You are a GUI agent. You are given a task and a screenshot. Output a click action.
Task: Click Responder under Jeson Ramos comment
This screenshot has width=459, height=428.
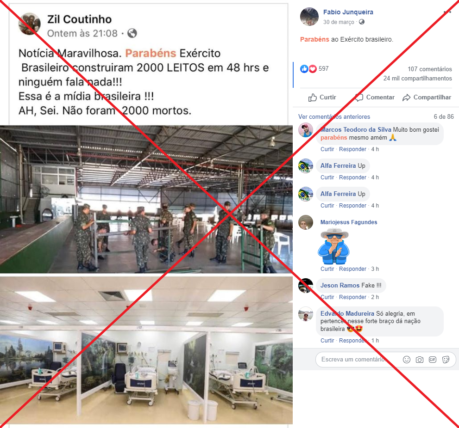352,297
